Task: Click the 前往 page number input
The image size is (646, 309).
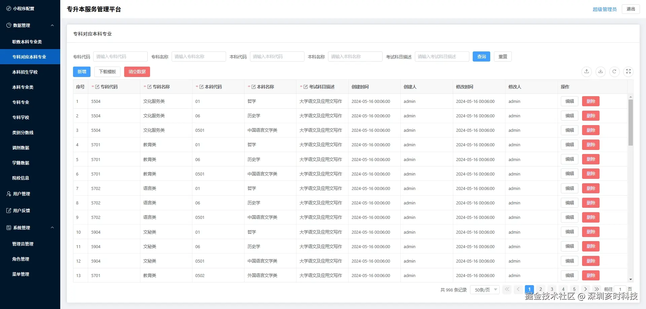Action: (x=620, y=289)
